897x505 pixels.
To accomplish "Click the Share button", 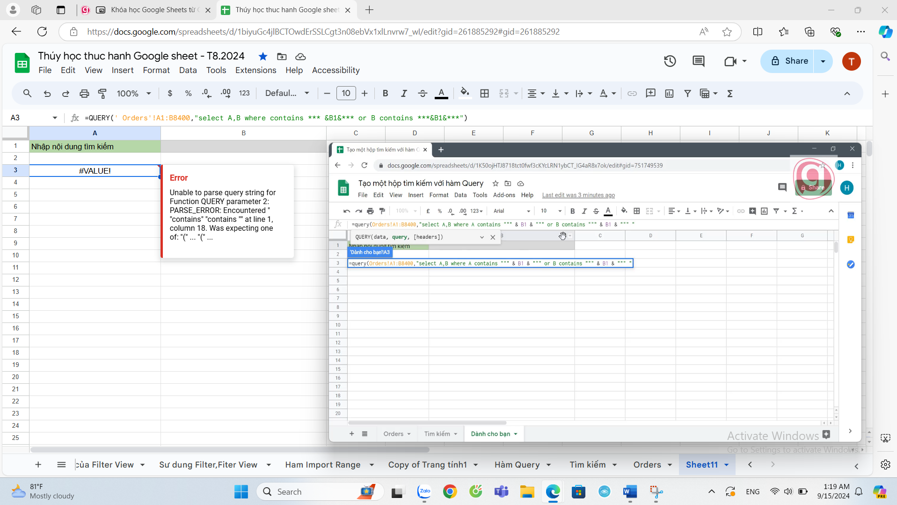I will tap(790, 61).
